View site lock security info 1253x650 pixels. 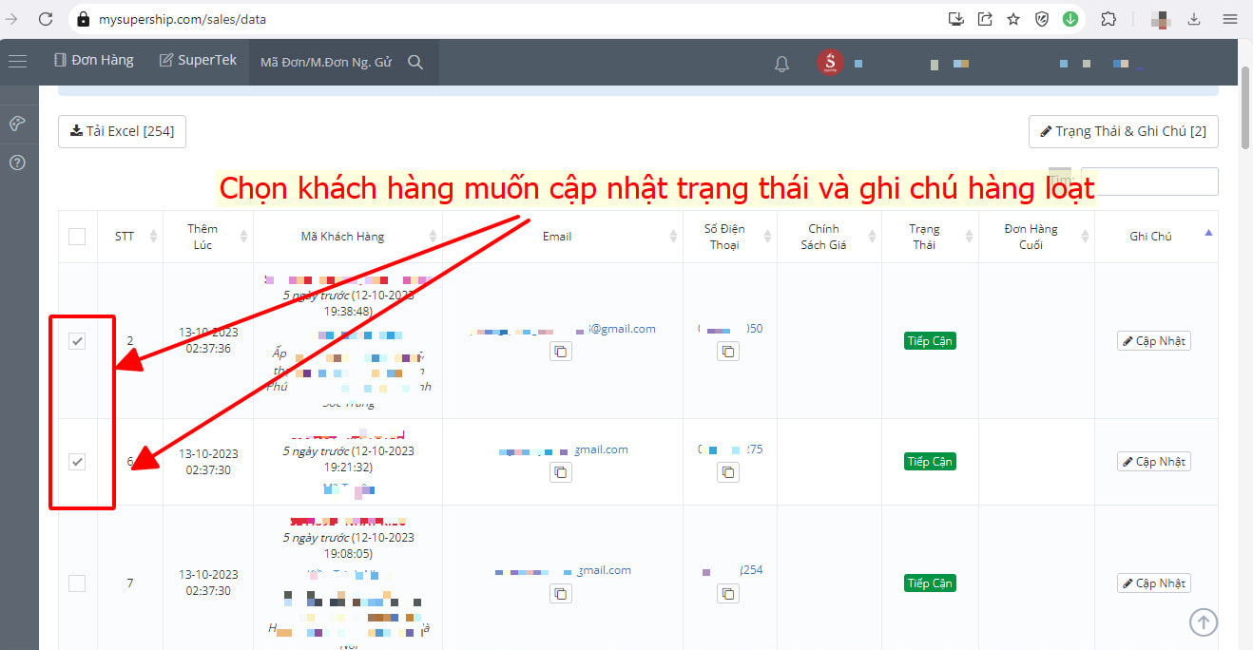[x=83, y=19]
